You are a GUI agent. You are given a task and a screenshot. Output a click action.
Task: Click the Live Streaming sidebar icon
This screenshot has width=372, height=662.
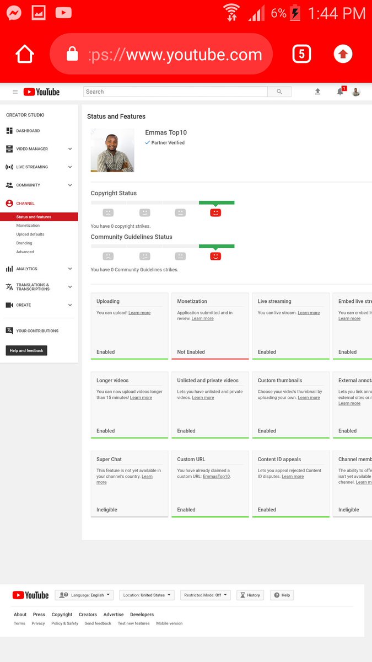[9, 167]
